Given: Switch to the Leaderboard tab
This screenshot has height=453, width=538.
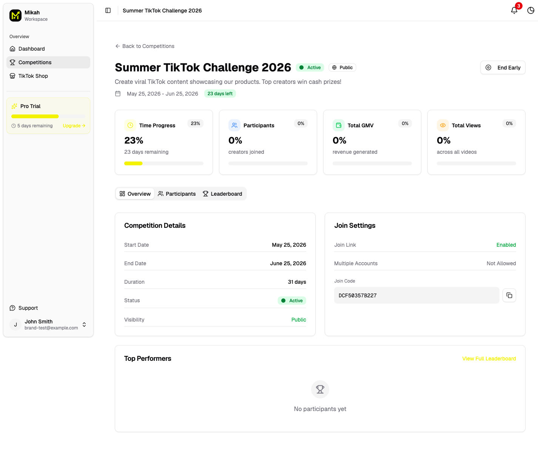Looking at the screenshot, I should (222, 194).
